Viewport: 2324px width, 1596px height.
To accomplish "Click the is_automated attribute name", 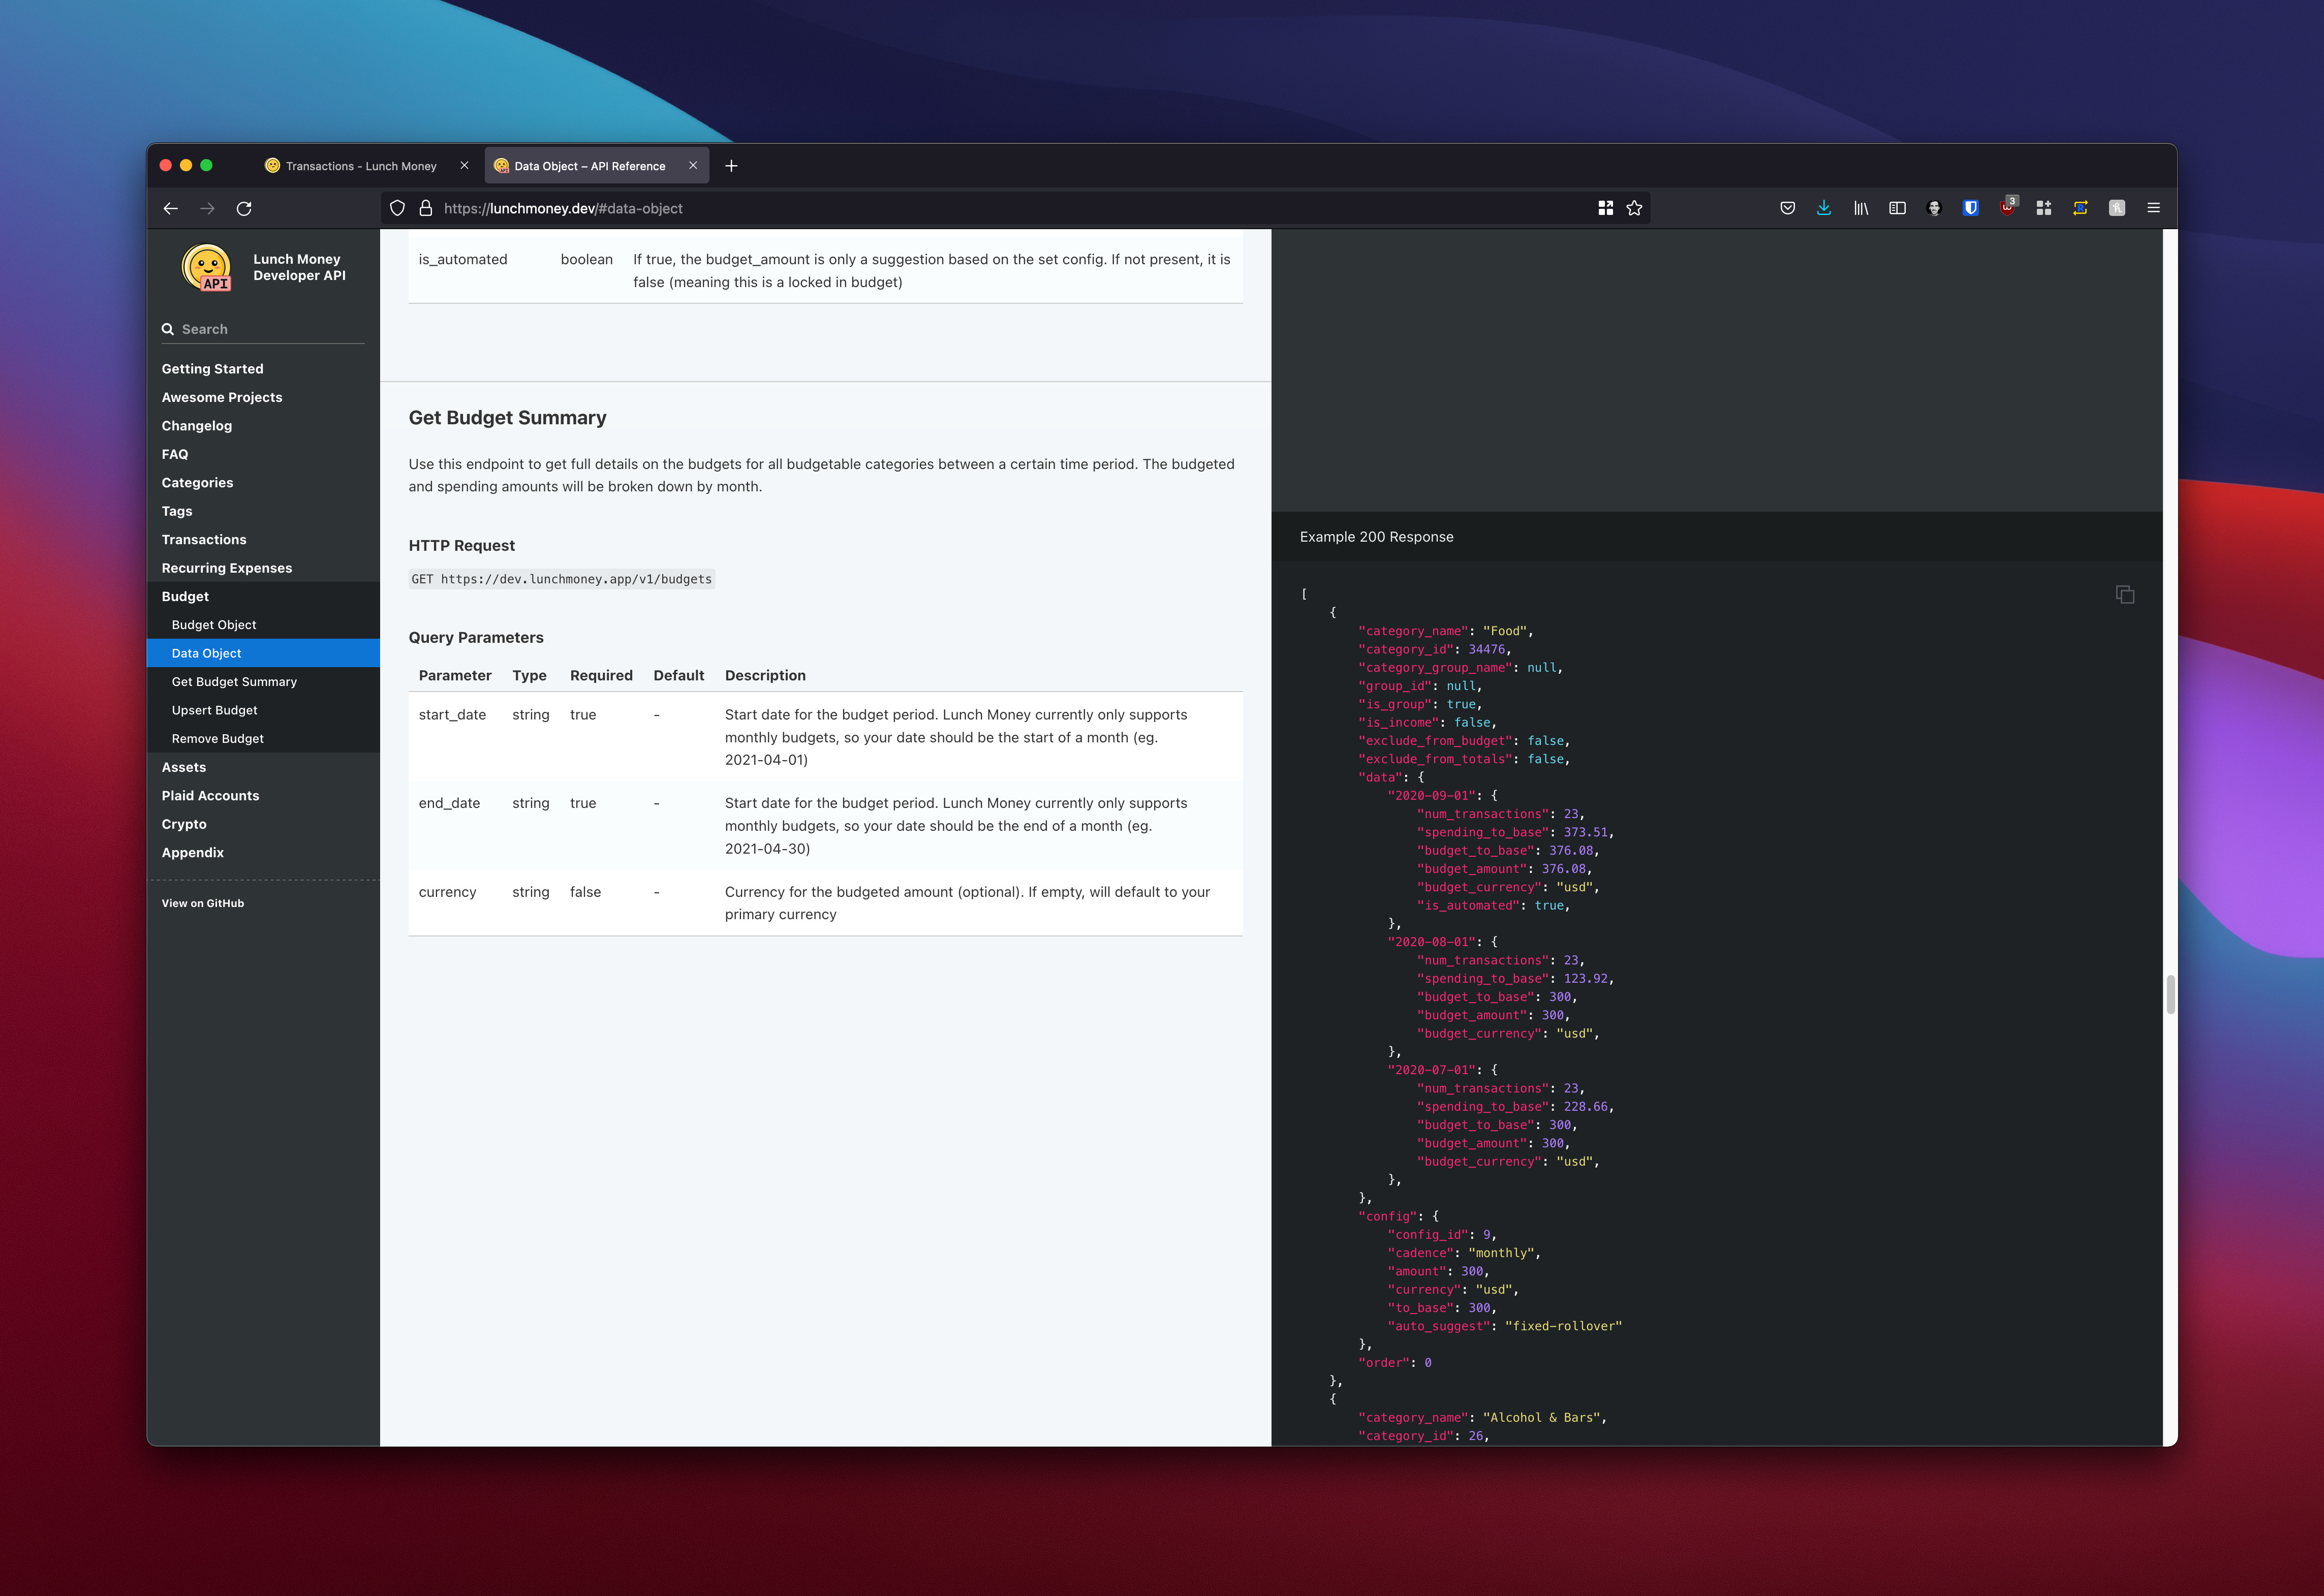I will [x=463, y=259].
